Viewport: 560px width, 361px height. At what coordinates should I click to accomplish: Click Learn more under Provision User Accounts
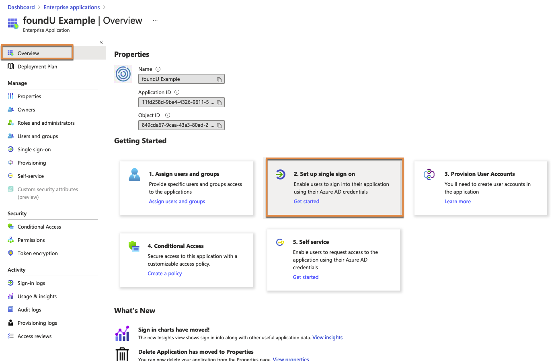tap(457, 202)
